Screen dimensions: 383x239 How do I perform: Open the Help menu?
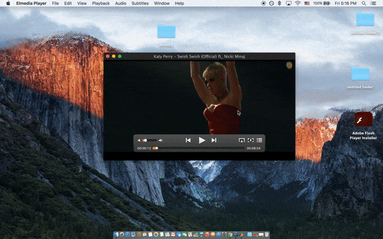(179, 3)
